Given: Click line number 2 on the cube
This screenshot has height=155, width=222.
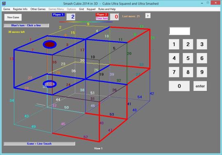Looking at the screenshot, I should pos(60,27).
